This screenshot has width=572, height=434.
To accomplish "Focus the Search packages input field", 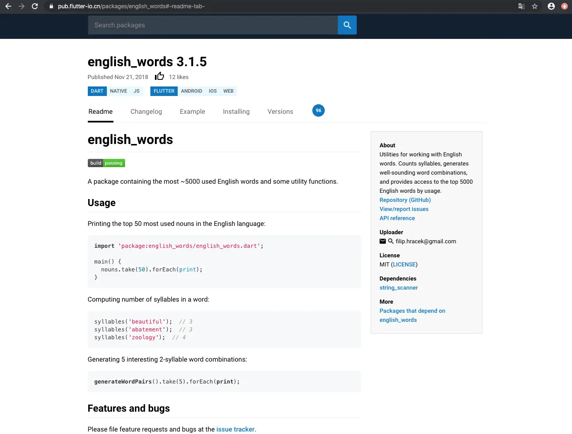I will (213, 25).
